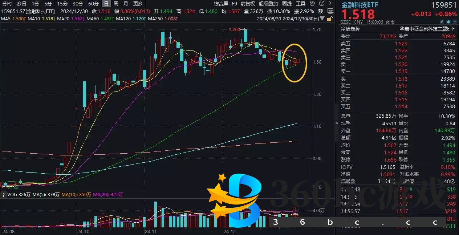Viewport: 459px width, 235px height.
Task: Click the 买一 price 1.518
Action: click(x=401, y=79)
